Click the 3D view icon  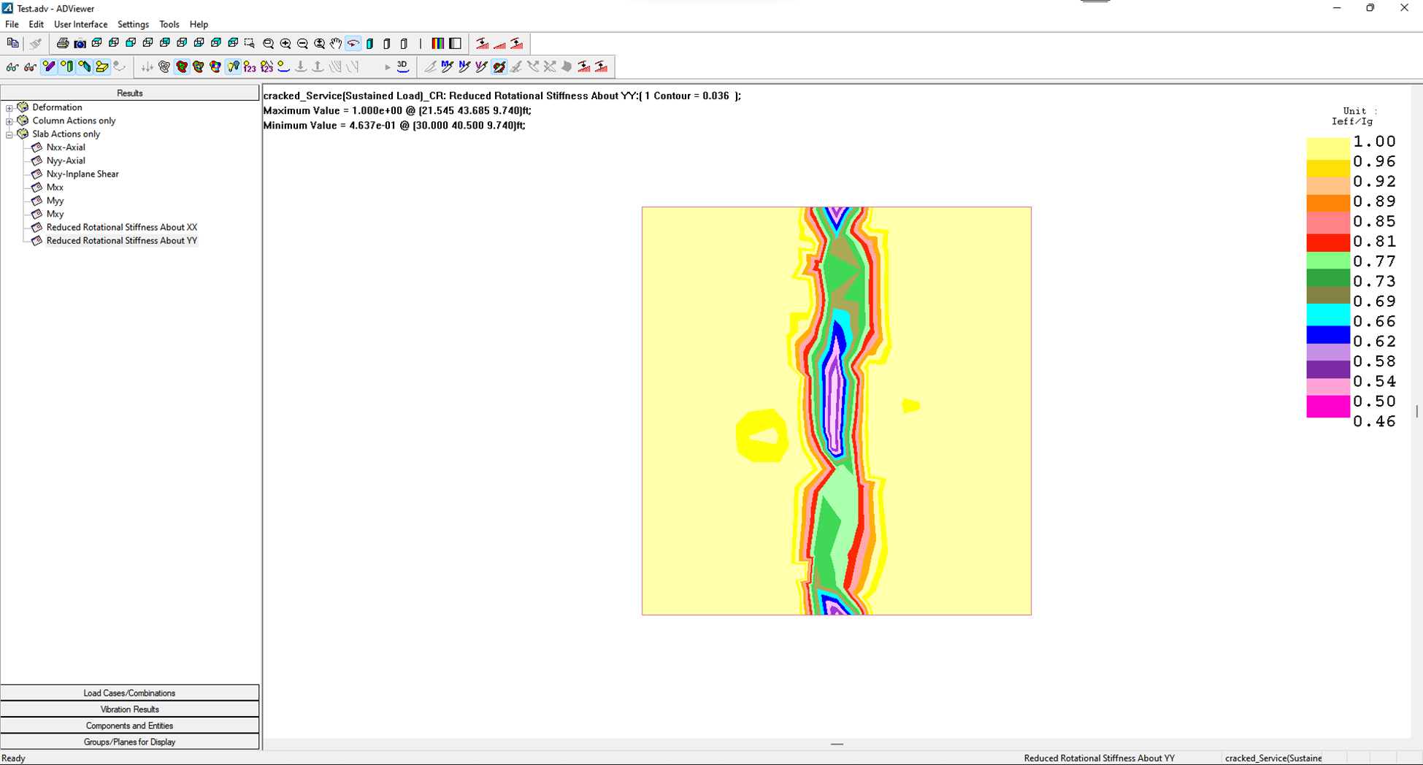402,66
